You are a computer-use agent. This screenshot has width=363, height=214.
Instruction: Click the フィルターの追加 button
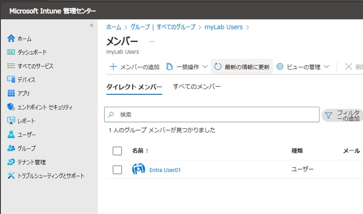[x=343, y=115]
